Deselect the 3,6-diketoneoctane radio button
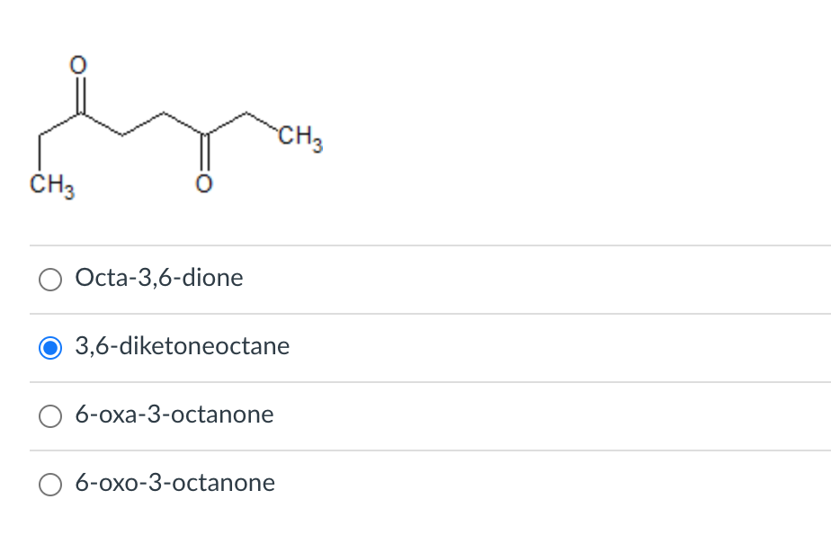This screenshot has width=831, height=535. point(50,347)
